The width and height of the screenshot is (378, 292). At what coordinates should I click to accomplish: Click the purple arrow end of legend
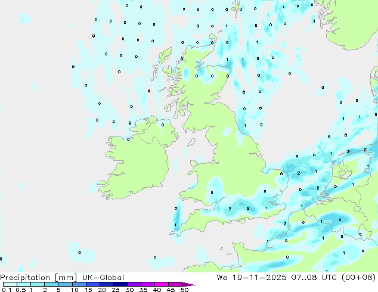click(189, 284)
